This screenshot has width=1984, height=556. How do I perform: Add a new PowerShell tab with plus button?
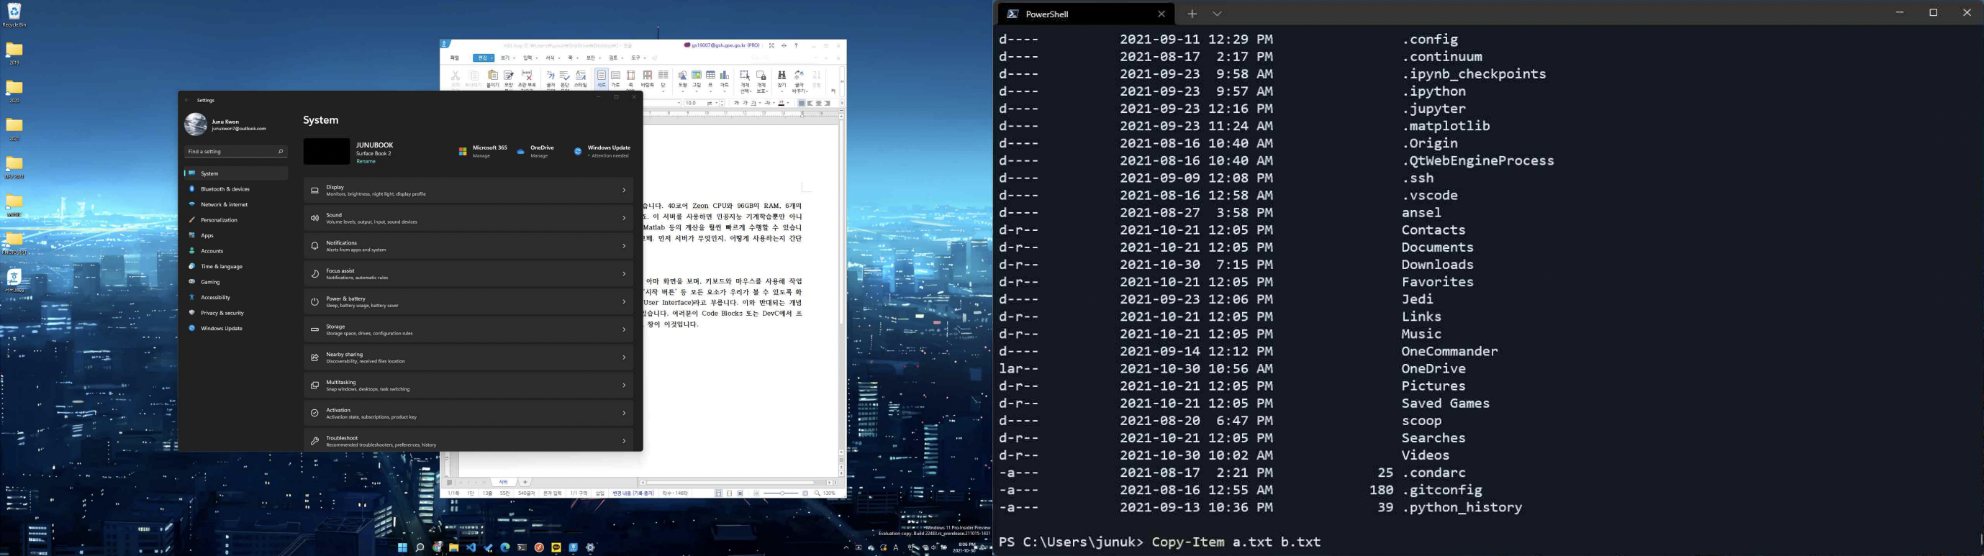point(1192,14)
